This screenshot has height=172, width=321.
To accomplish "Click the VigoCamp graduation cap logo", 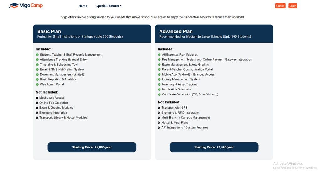I will point(14,6).
